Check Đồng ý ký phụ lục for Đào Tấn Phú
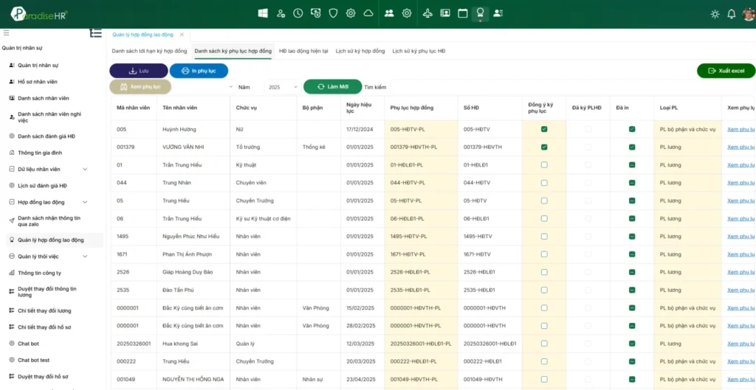Screen dimensions: 756x390 point(544,290)
